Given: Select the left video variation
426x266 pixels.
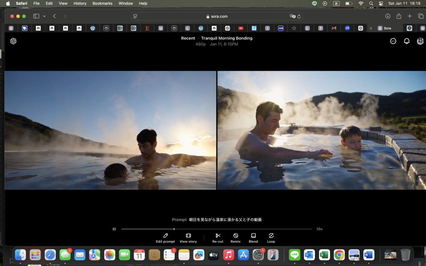Looking at the screenshot, I should point(110,130).
